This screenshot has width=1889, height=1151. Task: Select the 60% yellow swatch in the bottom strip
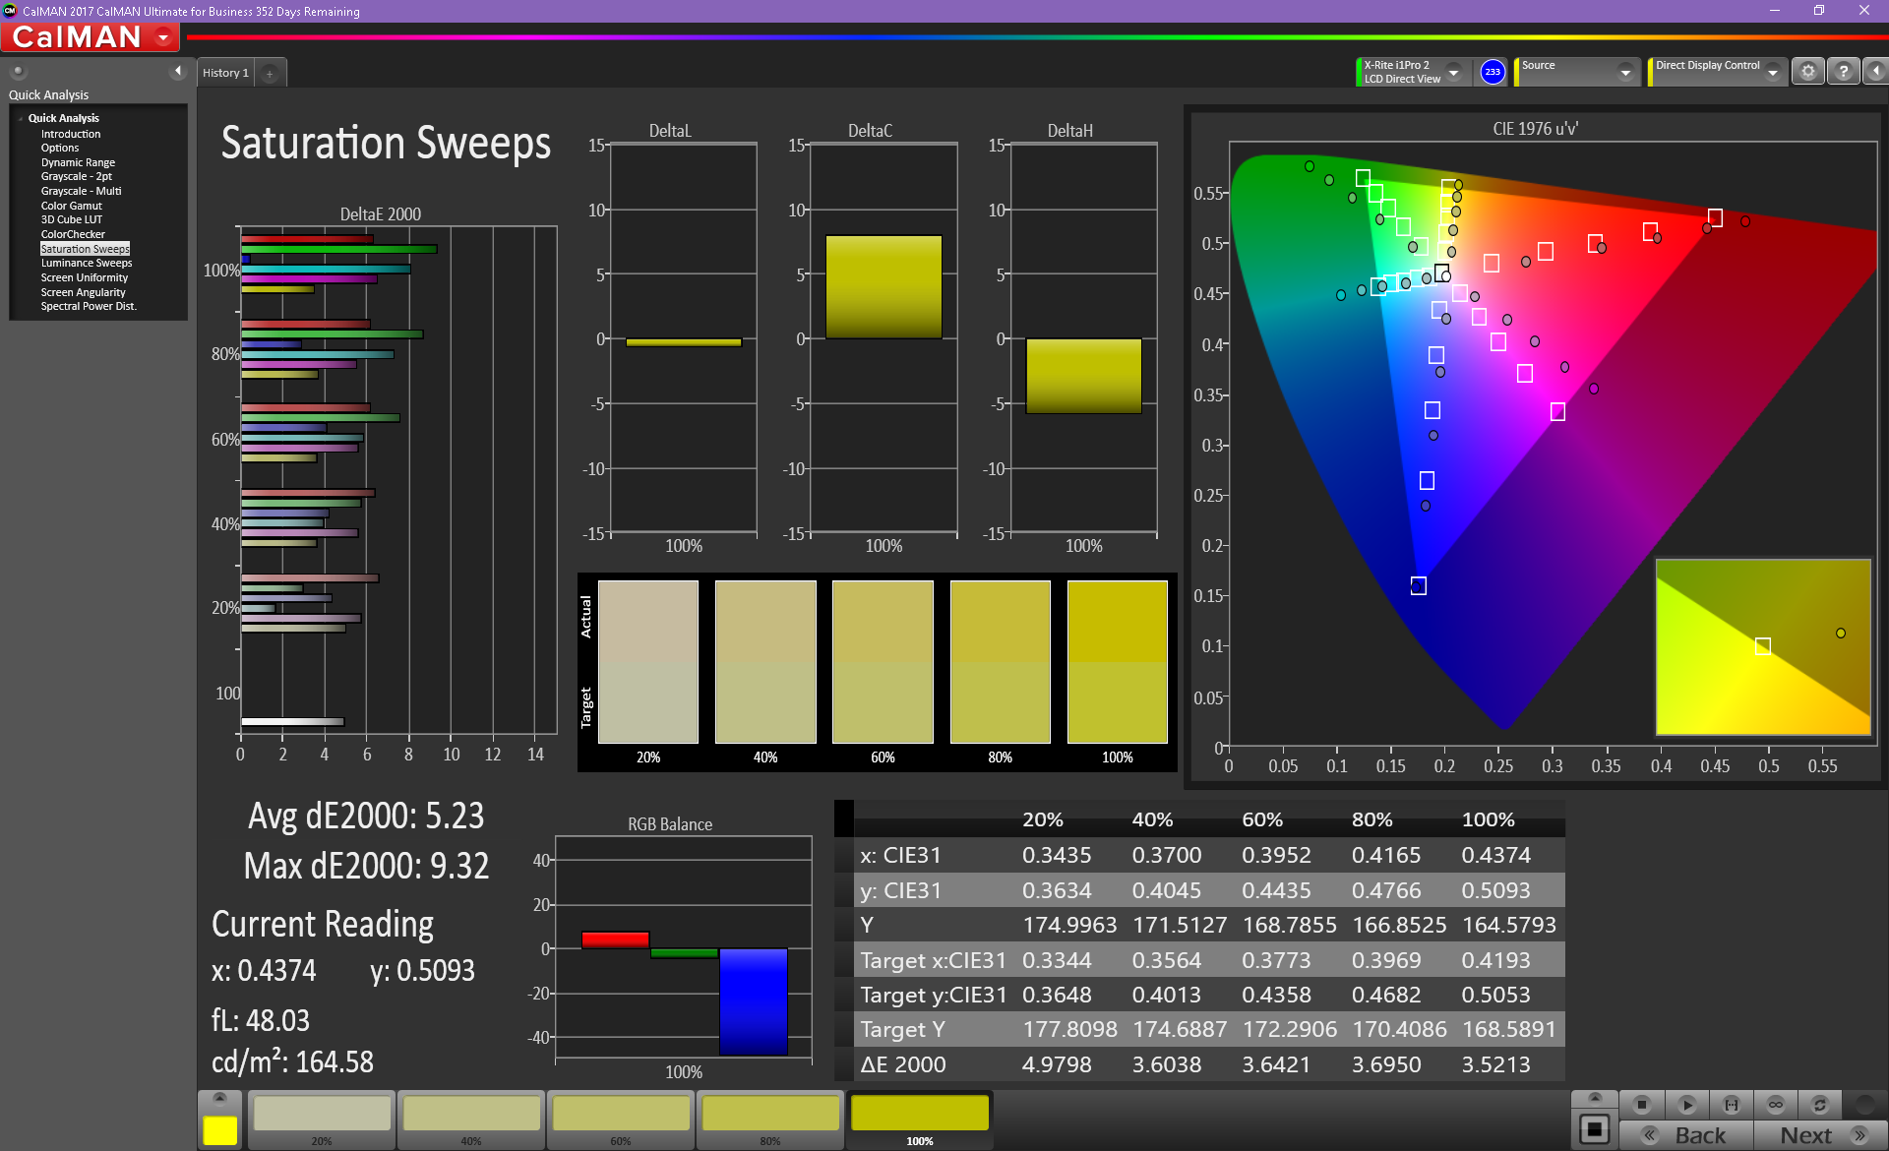coord(621,1120)
